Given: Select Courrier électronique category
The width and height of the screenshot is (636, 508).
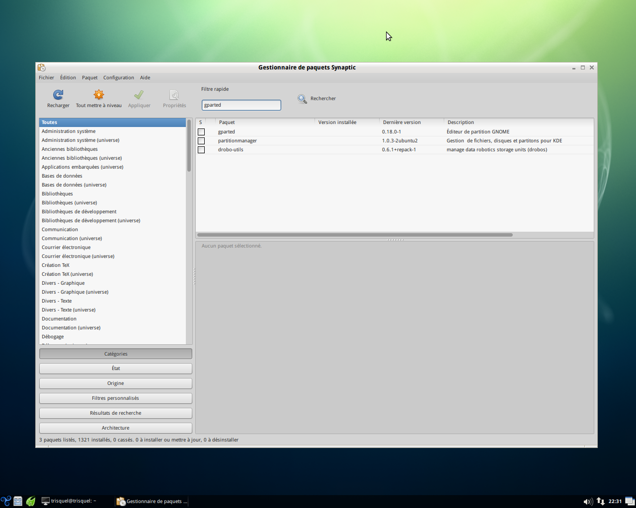Looking at the screenshot, I should tap(112, 248).
